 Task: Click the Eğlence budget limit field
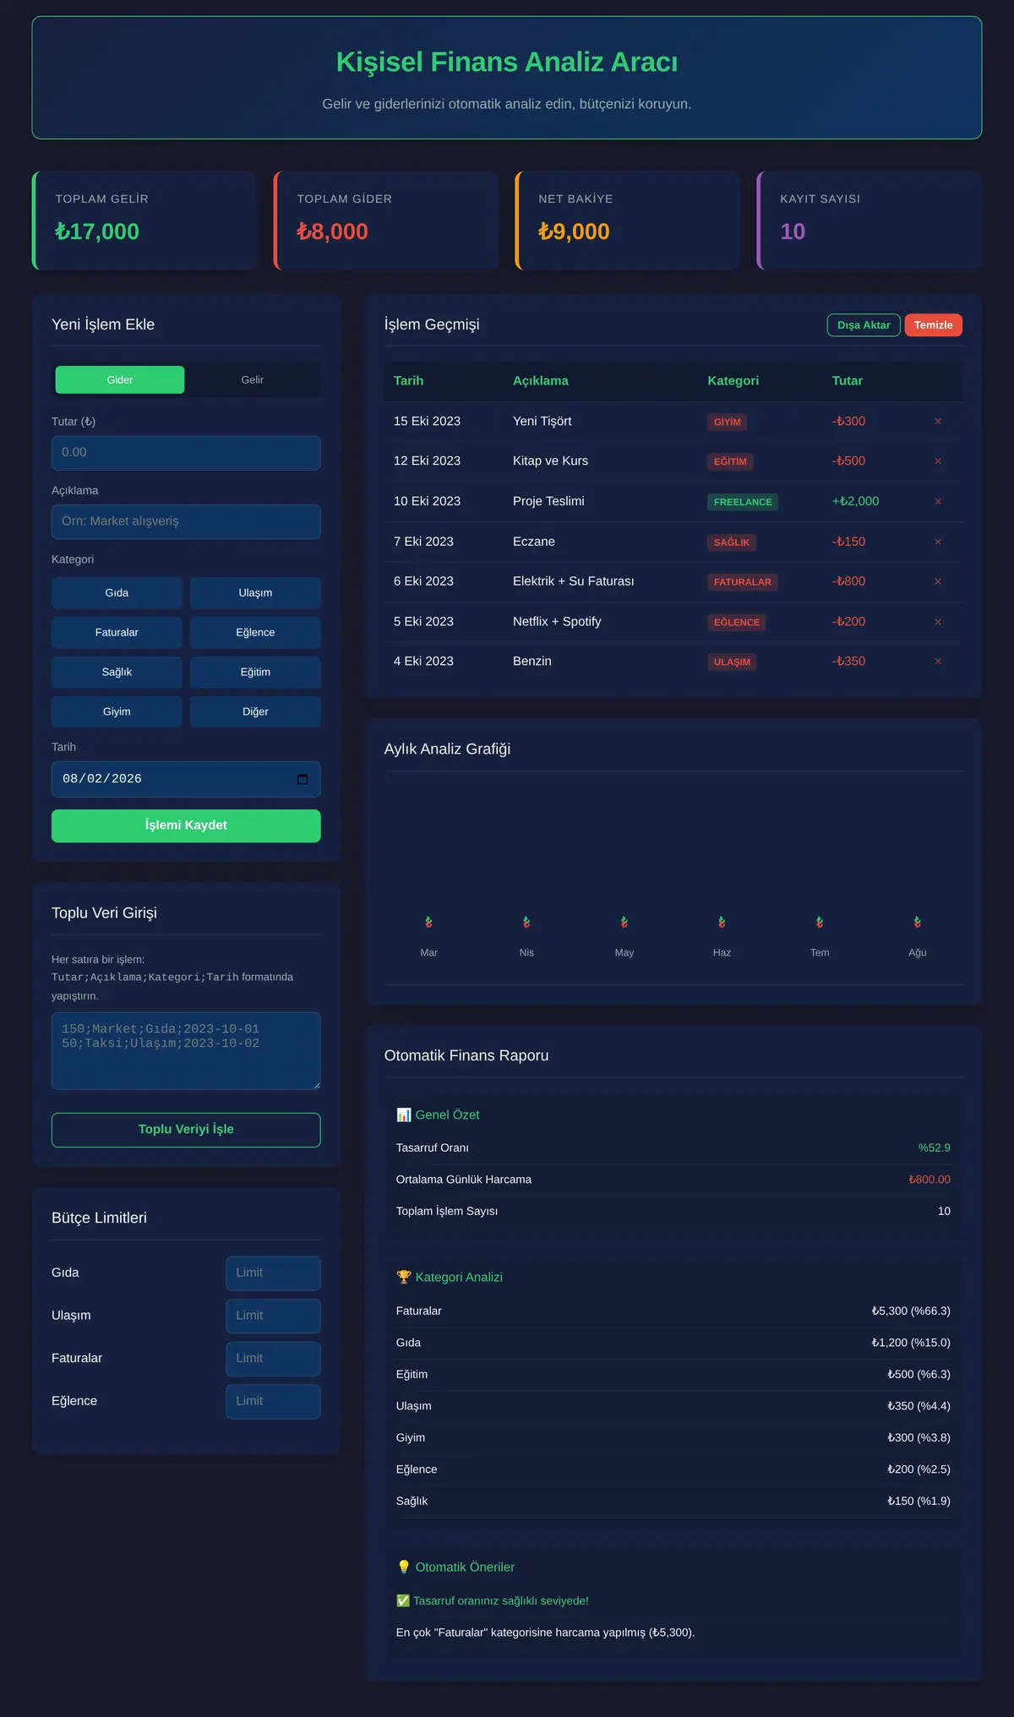tap(273, 1401)
